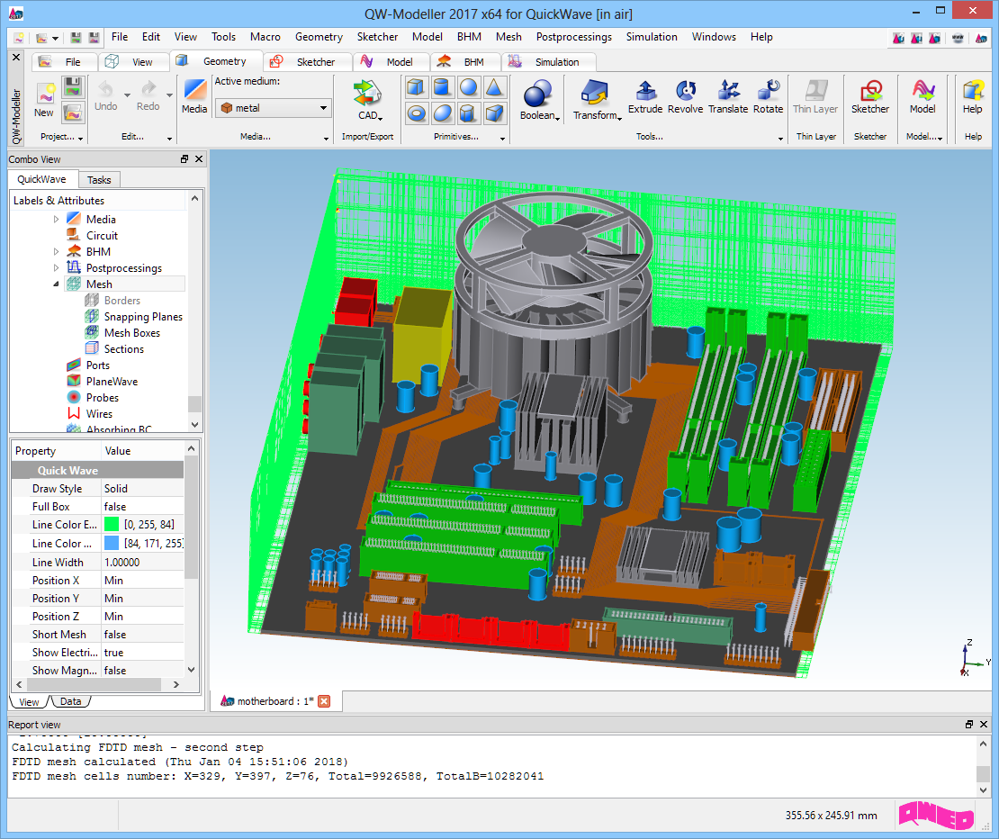Open the Sketcher from ribbon tools
This screenshot has width=999, height=839.
tap(870, 97)
